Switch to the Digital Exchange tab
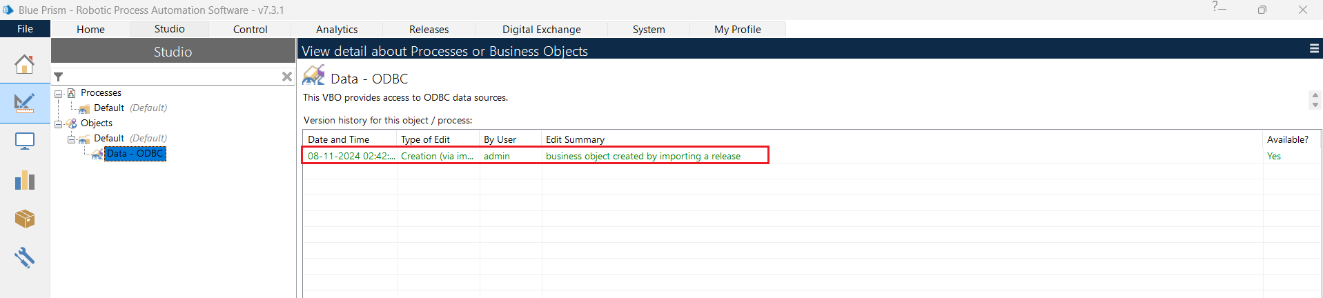The height and width of the screenshot is (298, 1323). pos(541,29)
